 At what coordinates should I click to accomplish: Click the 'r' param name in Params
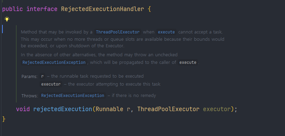pyautogui.click(x=42, y=76)
